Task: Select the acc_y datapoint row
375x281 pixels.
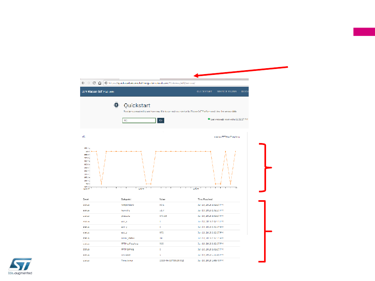Action: tap(161, 227)
